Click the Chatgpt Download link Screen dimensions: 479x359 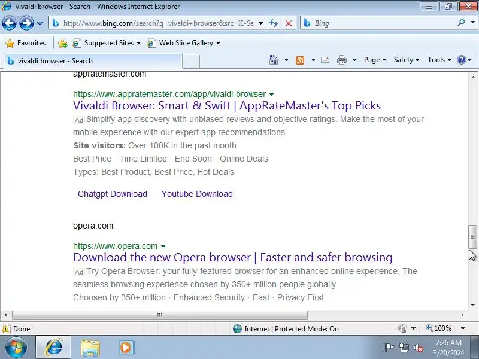(113, 194)
